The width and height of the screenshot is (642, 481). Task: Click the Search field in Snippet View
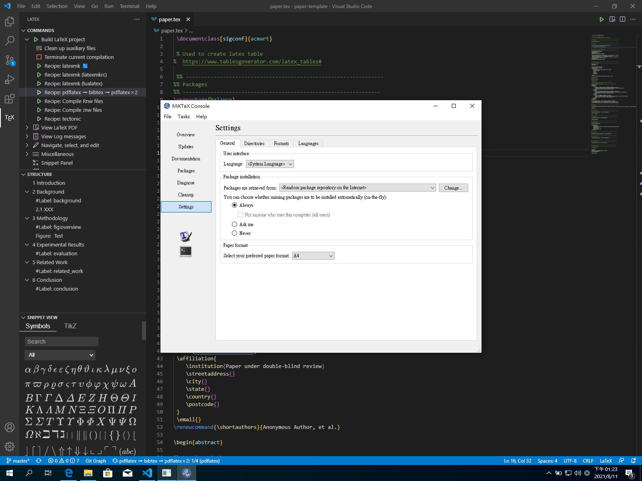61,342
